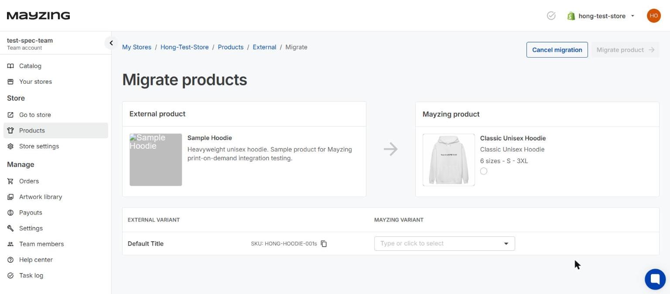Click the Cancel migration button
The width and height of the screenshot is (670, 294).
click(x=557, y=50)
